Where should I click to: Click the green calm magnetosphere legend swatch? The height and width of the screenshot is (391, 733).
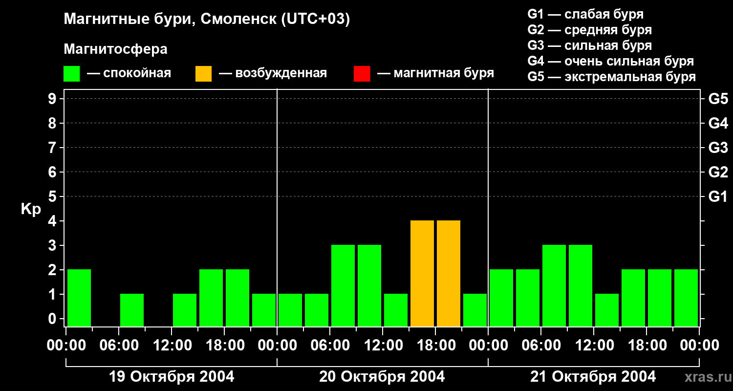point(71,74)
